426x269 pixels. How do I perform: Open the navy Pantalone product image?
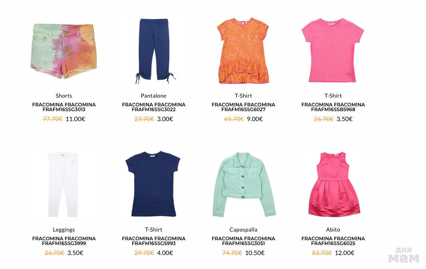[154, 51]
